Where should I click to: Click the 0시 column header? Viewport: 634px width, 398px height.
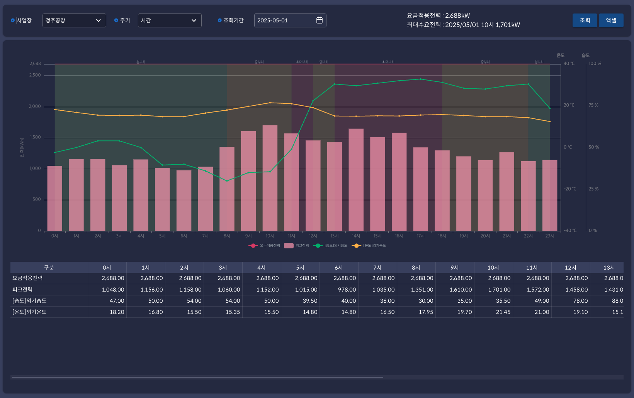107,268
